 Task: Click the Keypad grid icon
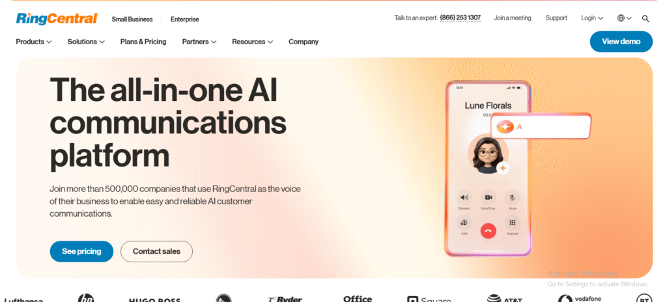(512, 223)
